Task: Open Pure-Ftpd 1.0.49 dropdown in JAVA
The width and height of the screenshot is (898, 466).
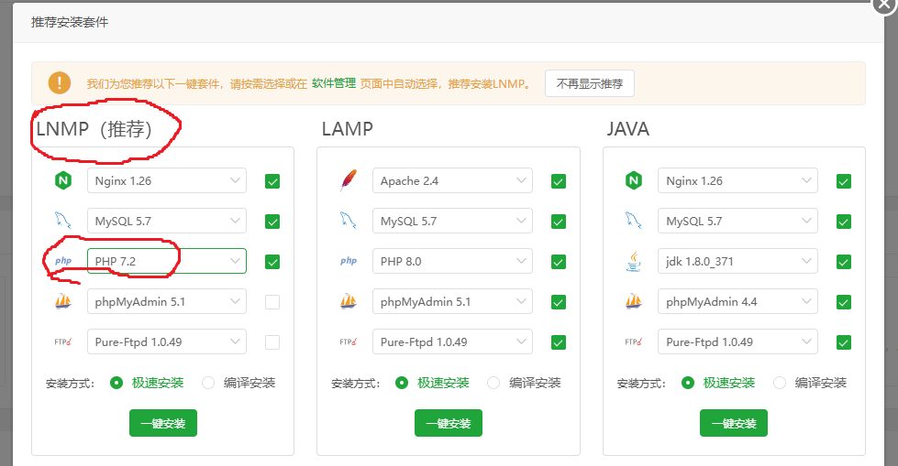Action: (x=737, y=341)
